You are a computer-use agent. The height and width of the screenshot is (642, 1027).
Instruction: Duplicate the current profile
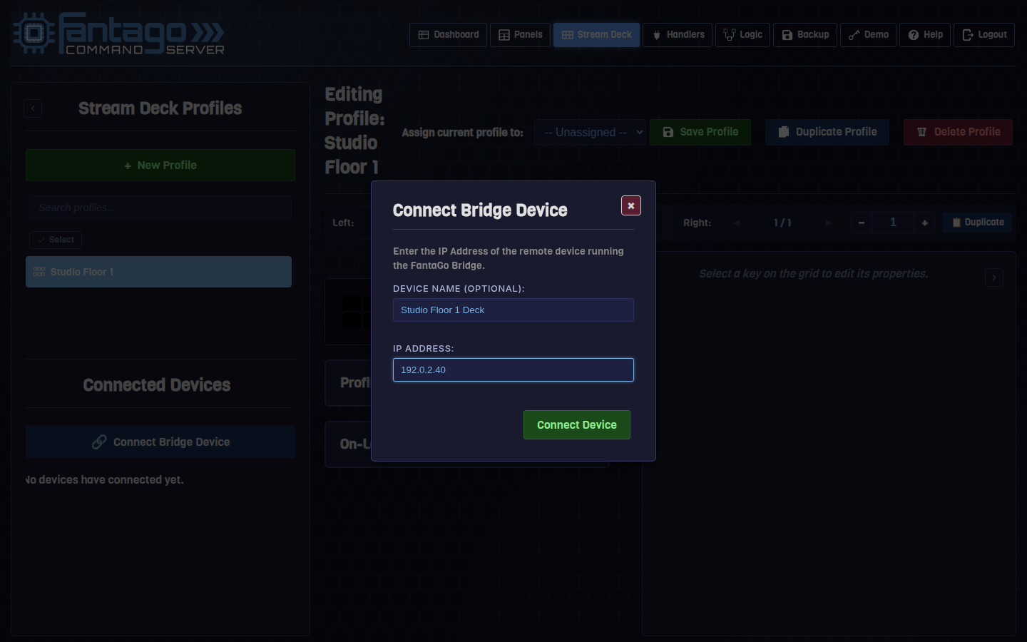click(x=827, y=132)
